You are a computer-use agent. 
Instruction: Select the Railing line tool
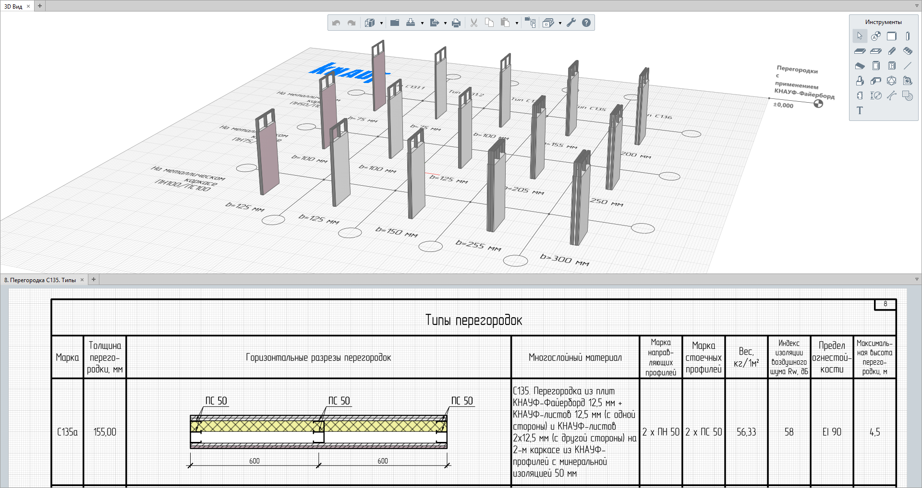pyautogui.click(x=908, y=66)
